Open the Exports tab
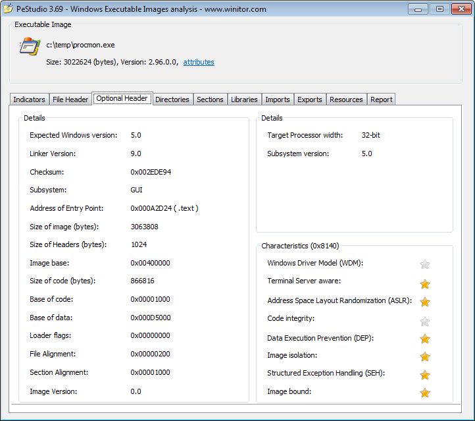 [310, 99]
